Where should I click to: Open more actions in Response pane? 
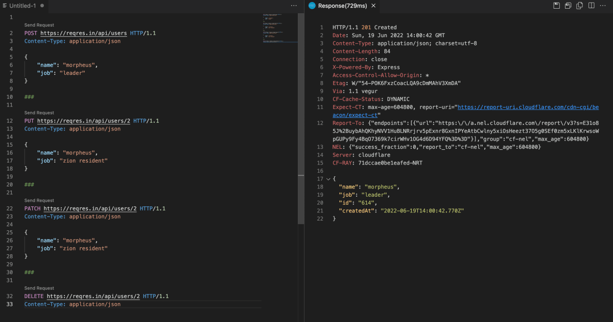point(603,6)
